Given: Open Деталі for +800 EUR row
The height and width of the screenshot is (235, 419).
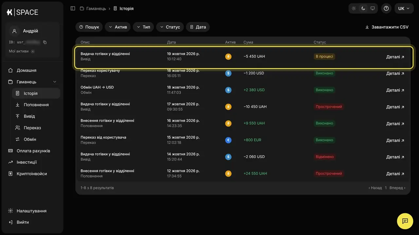Looking at the screenshot, I should click(x=395, y=140).
